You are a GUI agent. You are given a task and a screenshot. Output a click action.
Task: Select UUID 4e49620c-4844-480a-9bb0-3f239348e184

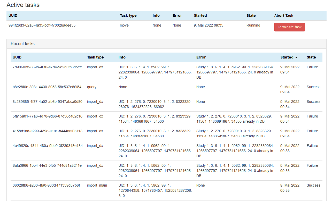point(48,146)
